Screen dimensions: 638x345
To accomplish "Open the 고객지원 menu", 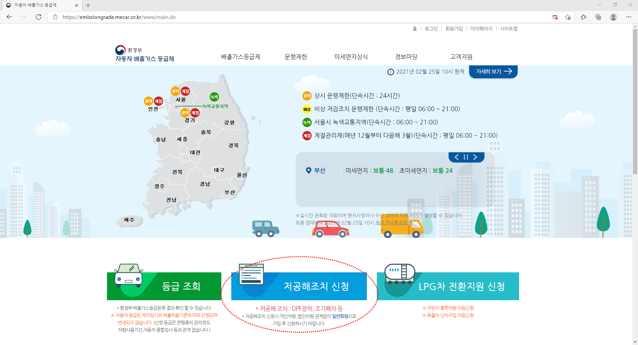I will pyautogui.click(x=461, y=57).
